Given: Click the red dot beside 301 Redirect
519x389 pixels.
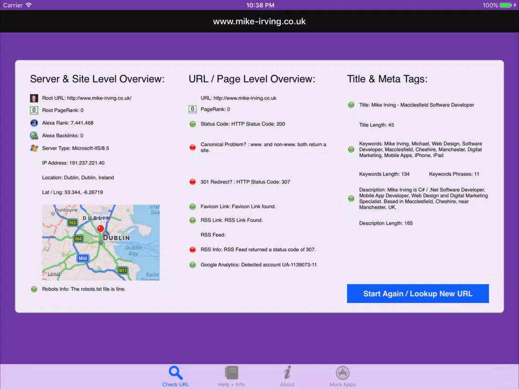Looking at the screenshot, I should [x=193, y=182].
